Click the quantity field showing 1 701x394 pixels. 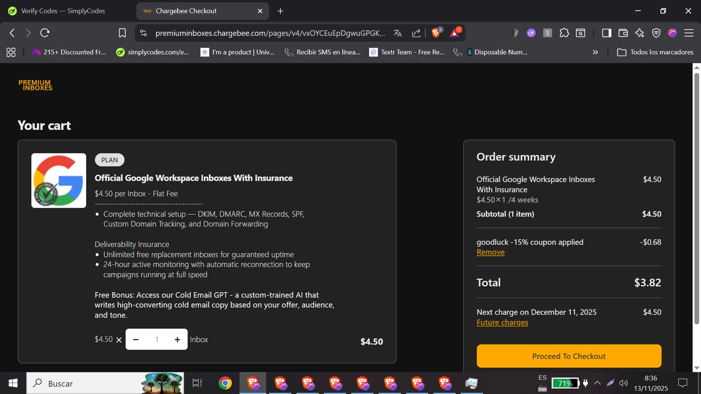pos(157,339)
